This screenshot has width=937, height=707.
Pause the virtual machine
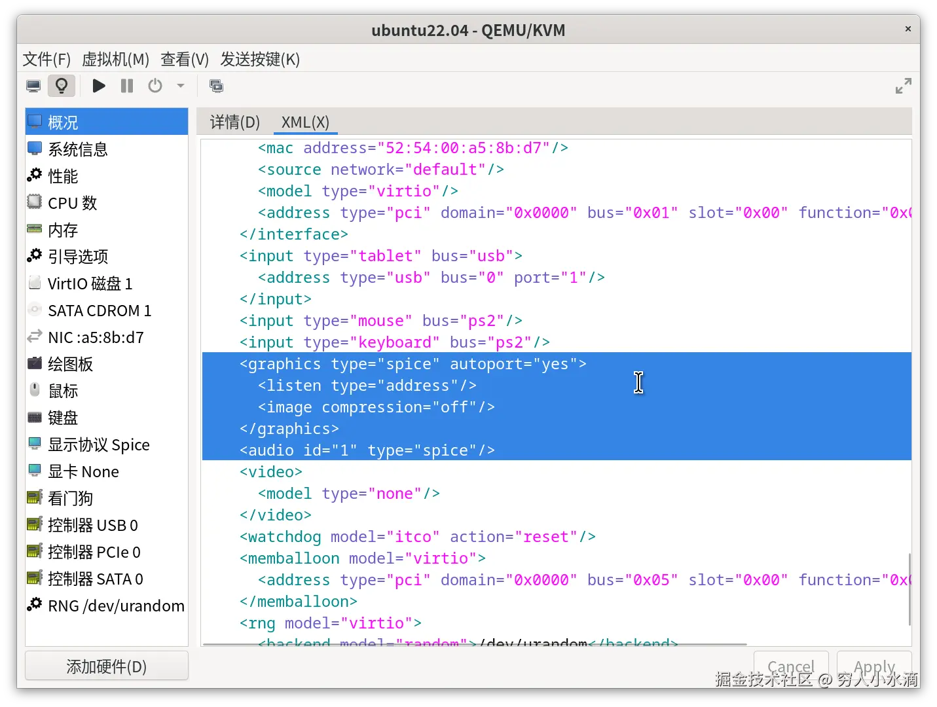coord(127,86)
